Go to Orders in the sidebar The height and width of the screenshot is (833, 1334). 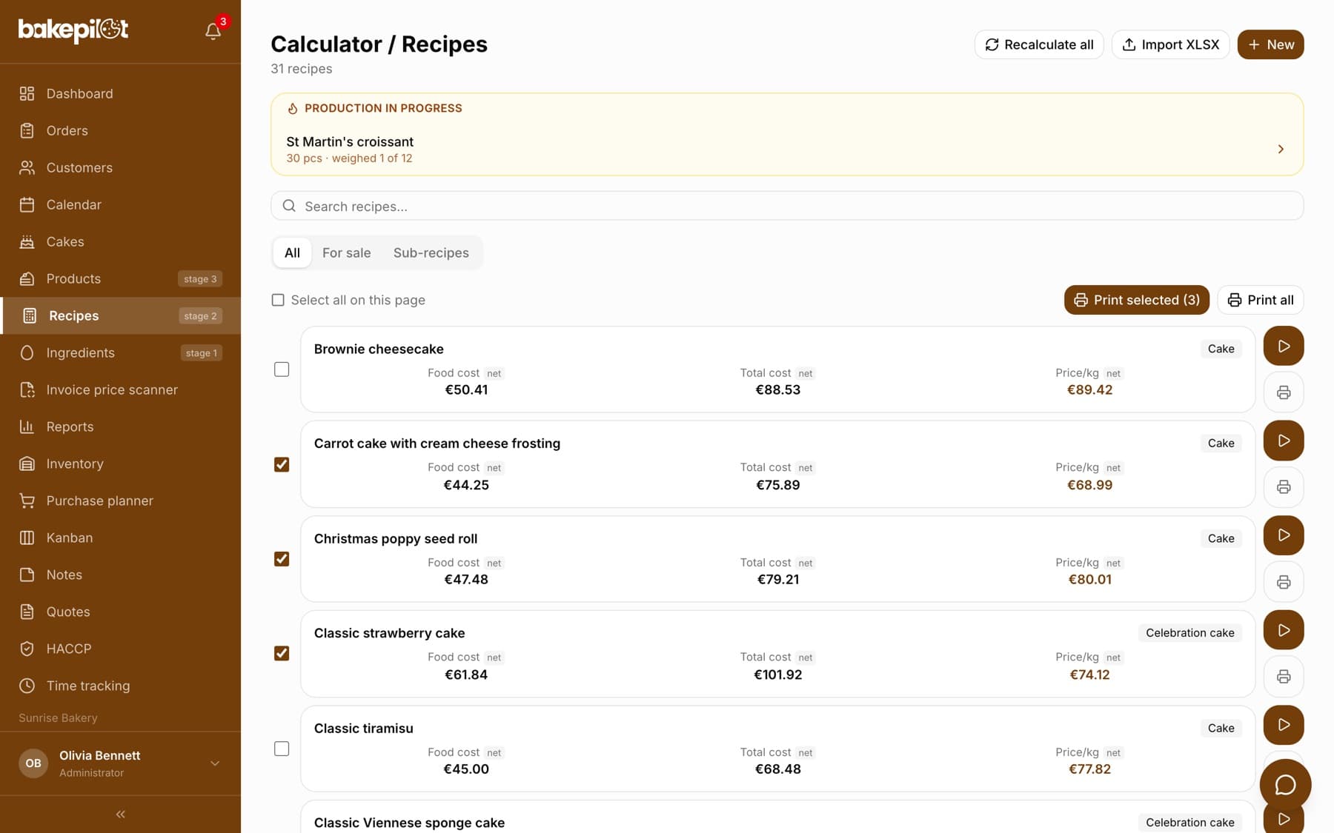(120, 130)
